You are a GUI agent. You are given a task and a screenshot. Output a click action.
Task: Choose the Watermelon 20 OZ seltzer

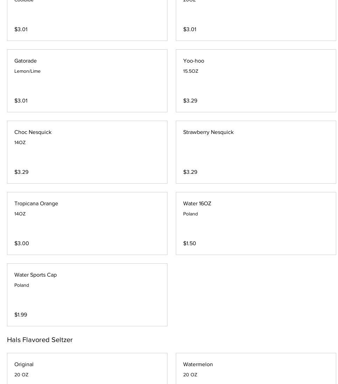tap(256, 369)
